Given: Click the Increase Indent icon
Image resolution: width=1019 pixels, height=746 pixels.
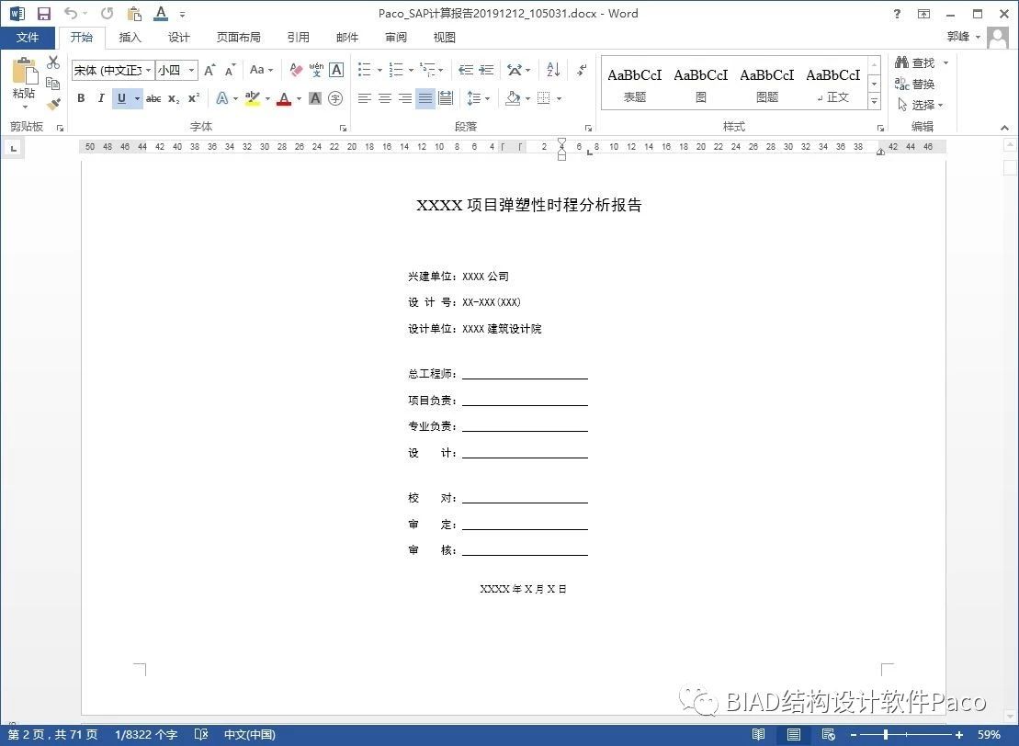Looking at the screenshot, I should tap(486, 70).
